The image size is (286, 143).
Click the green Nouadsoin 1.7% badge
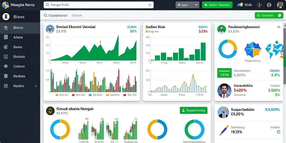pos(224,73)
